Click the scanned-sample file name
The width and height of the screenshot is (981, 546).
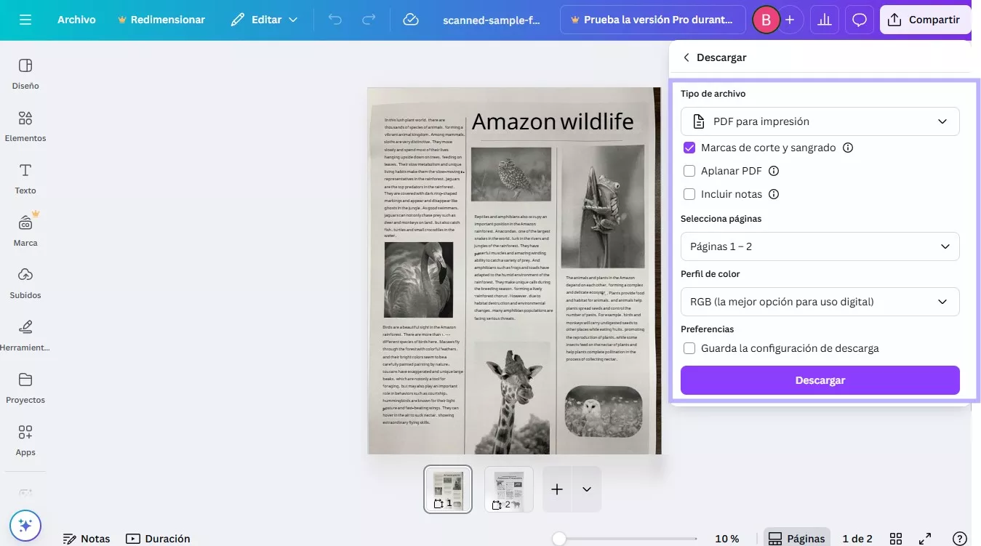(x=492, y=20)
